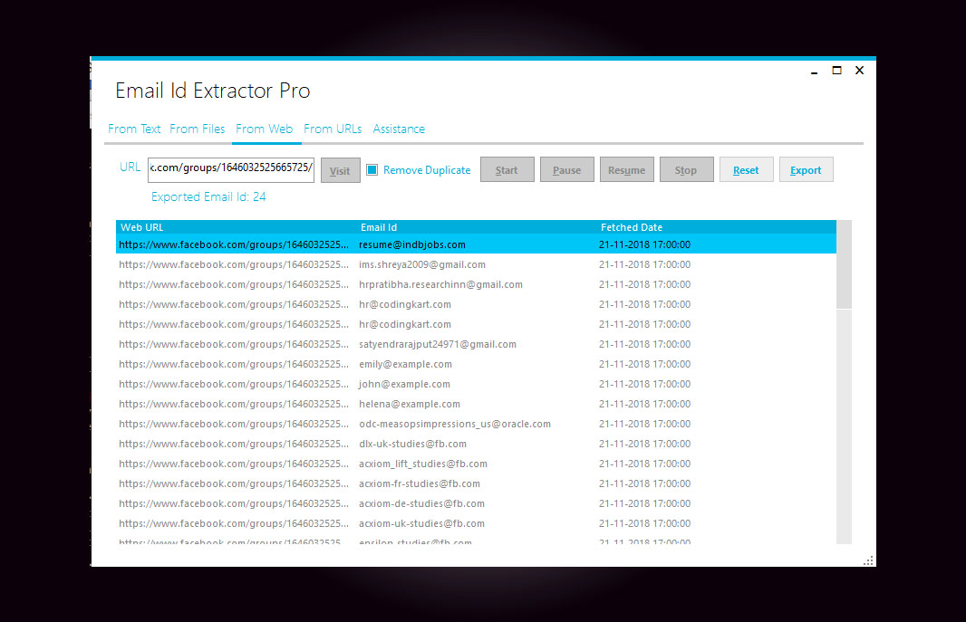Click inside the URL input field

(231, 169)
